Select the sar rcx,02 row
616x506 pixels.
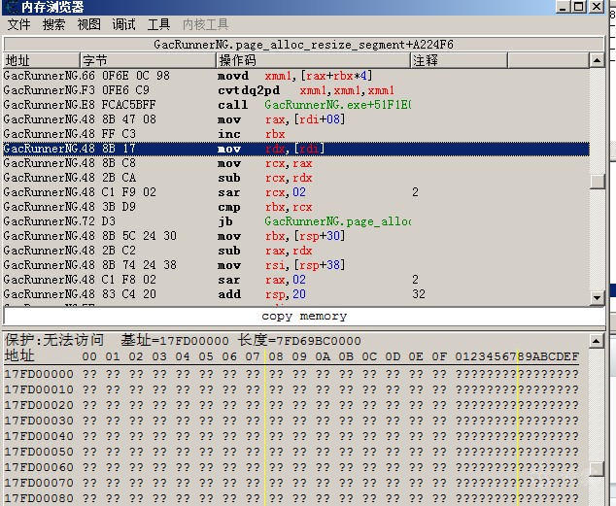(296, 192)
